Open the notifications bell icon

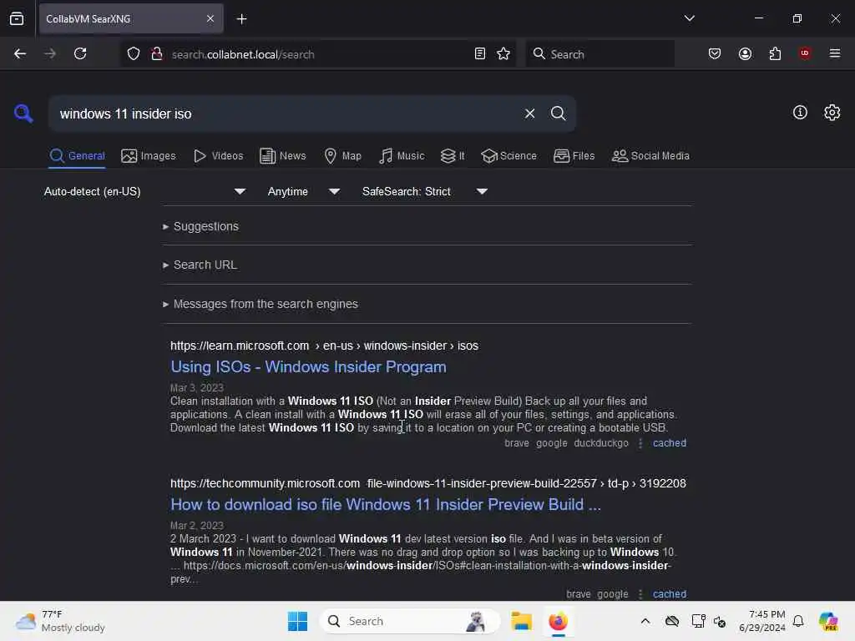(798, 621)
